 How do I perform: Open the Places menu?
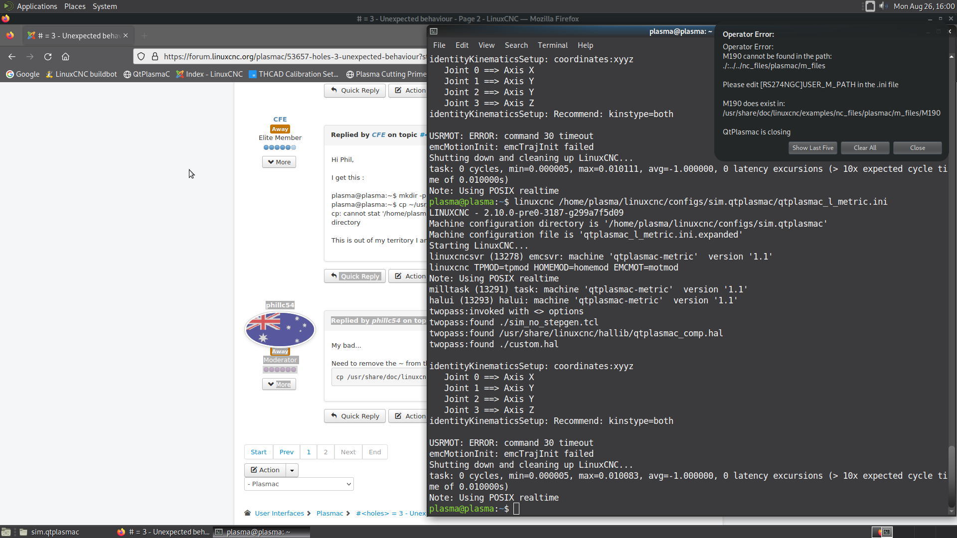pos(75,6)
